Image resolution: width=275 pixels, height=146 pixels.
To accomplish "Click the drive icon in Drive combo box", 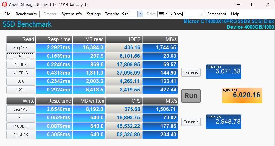I will [x=161, y=14].
